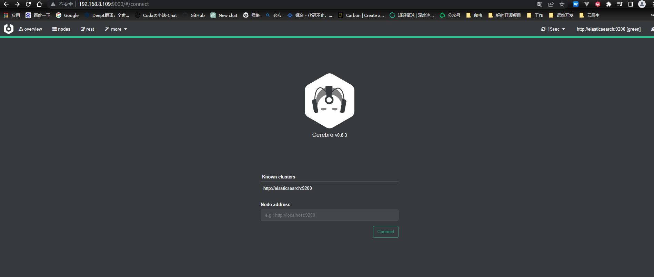Open the 公众号 bookmark

450,15
